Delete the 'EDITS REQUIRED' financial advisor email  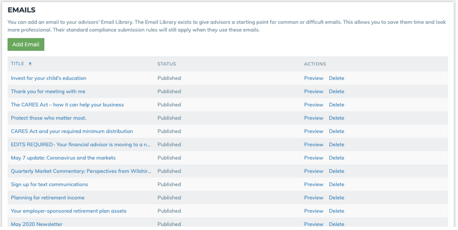pos(336,145)
